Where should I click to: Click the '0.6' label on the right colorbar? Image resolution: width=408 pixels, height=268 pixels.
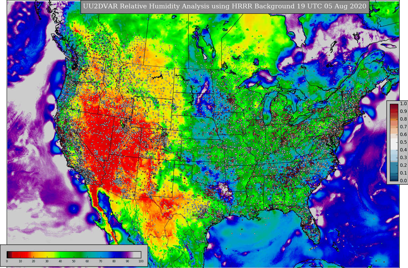click(x=403, y=135)
